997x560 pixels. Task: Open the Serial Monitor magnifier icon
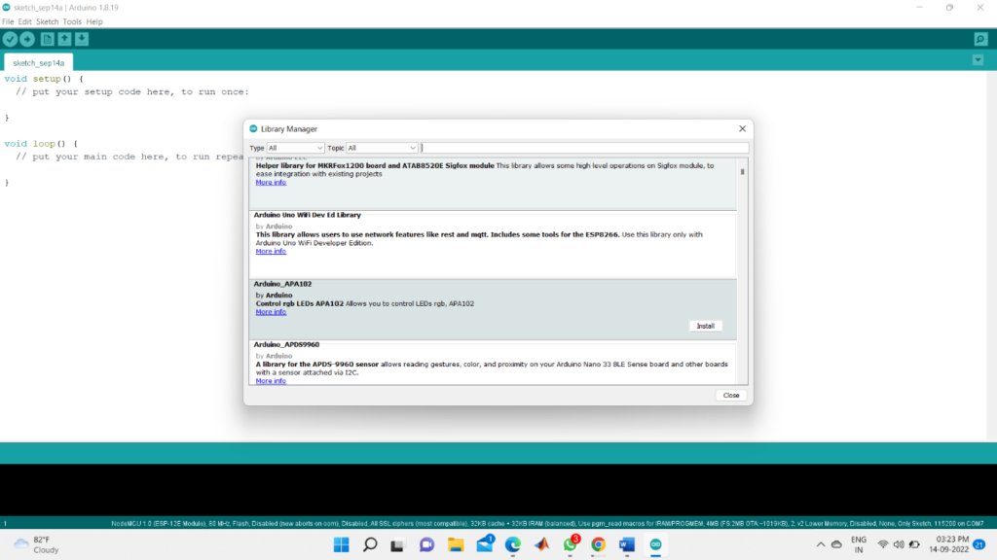[x=980, y=39]
